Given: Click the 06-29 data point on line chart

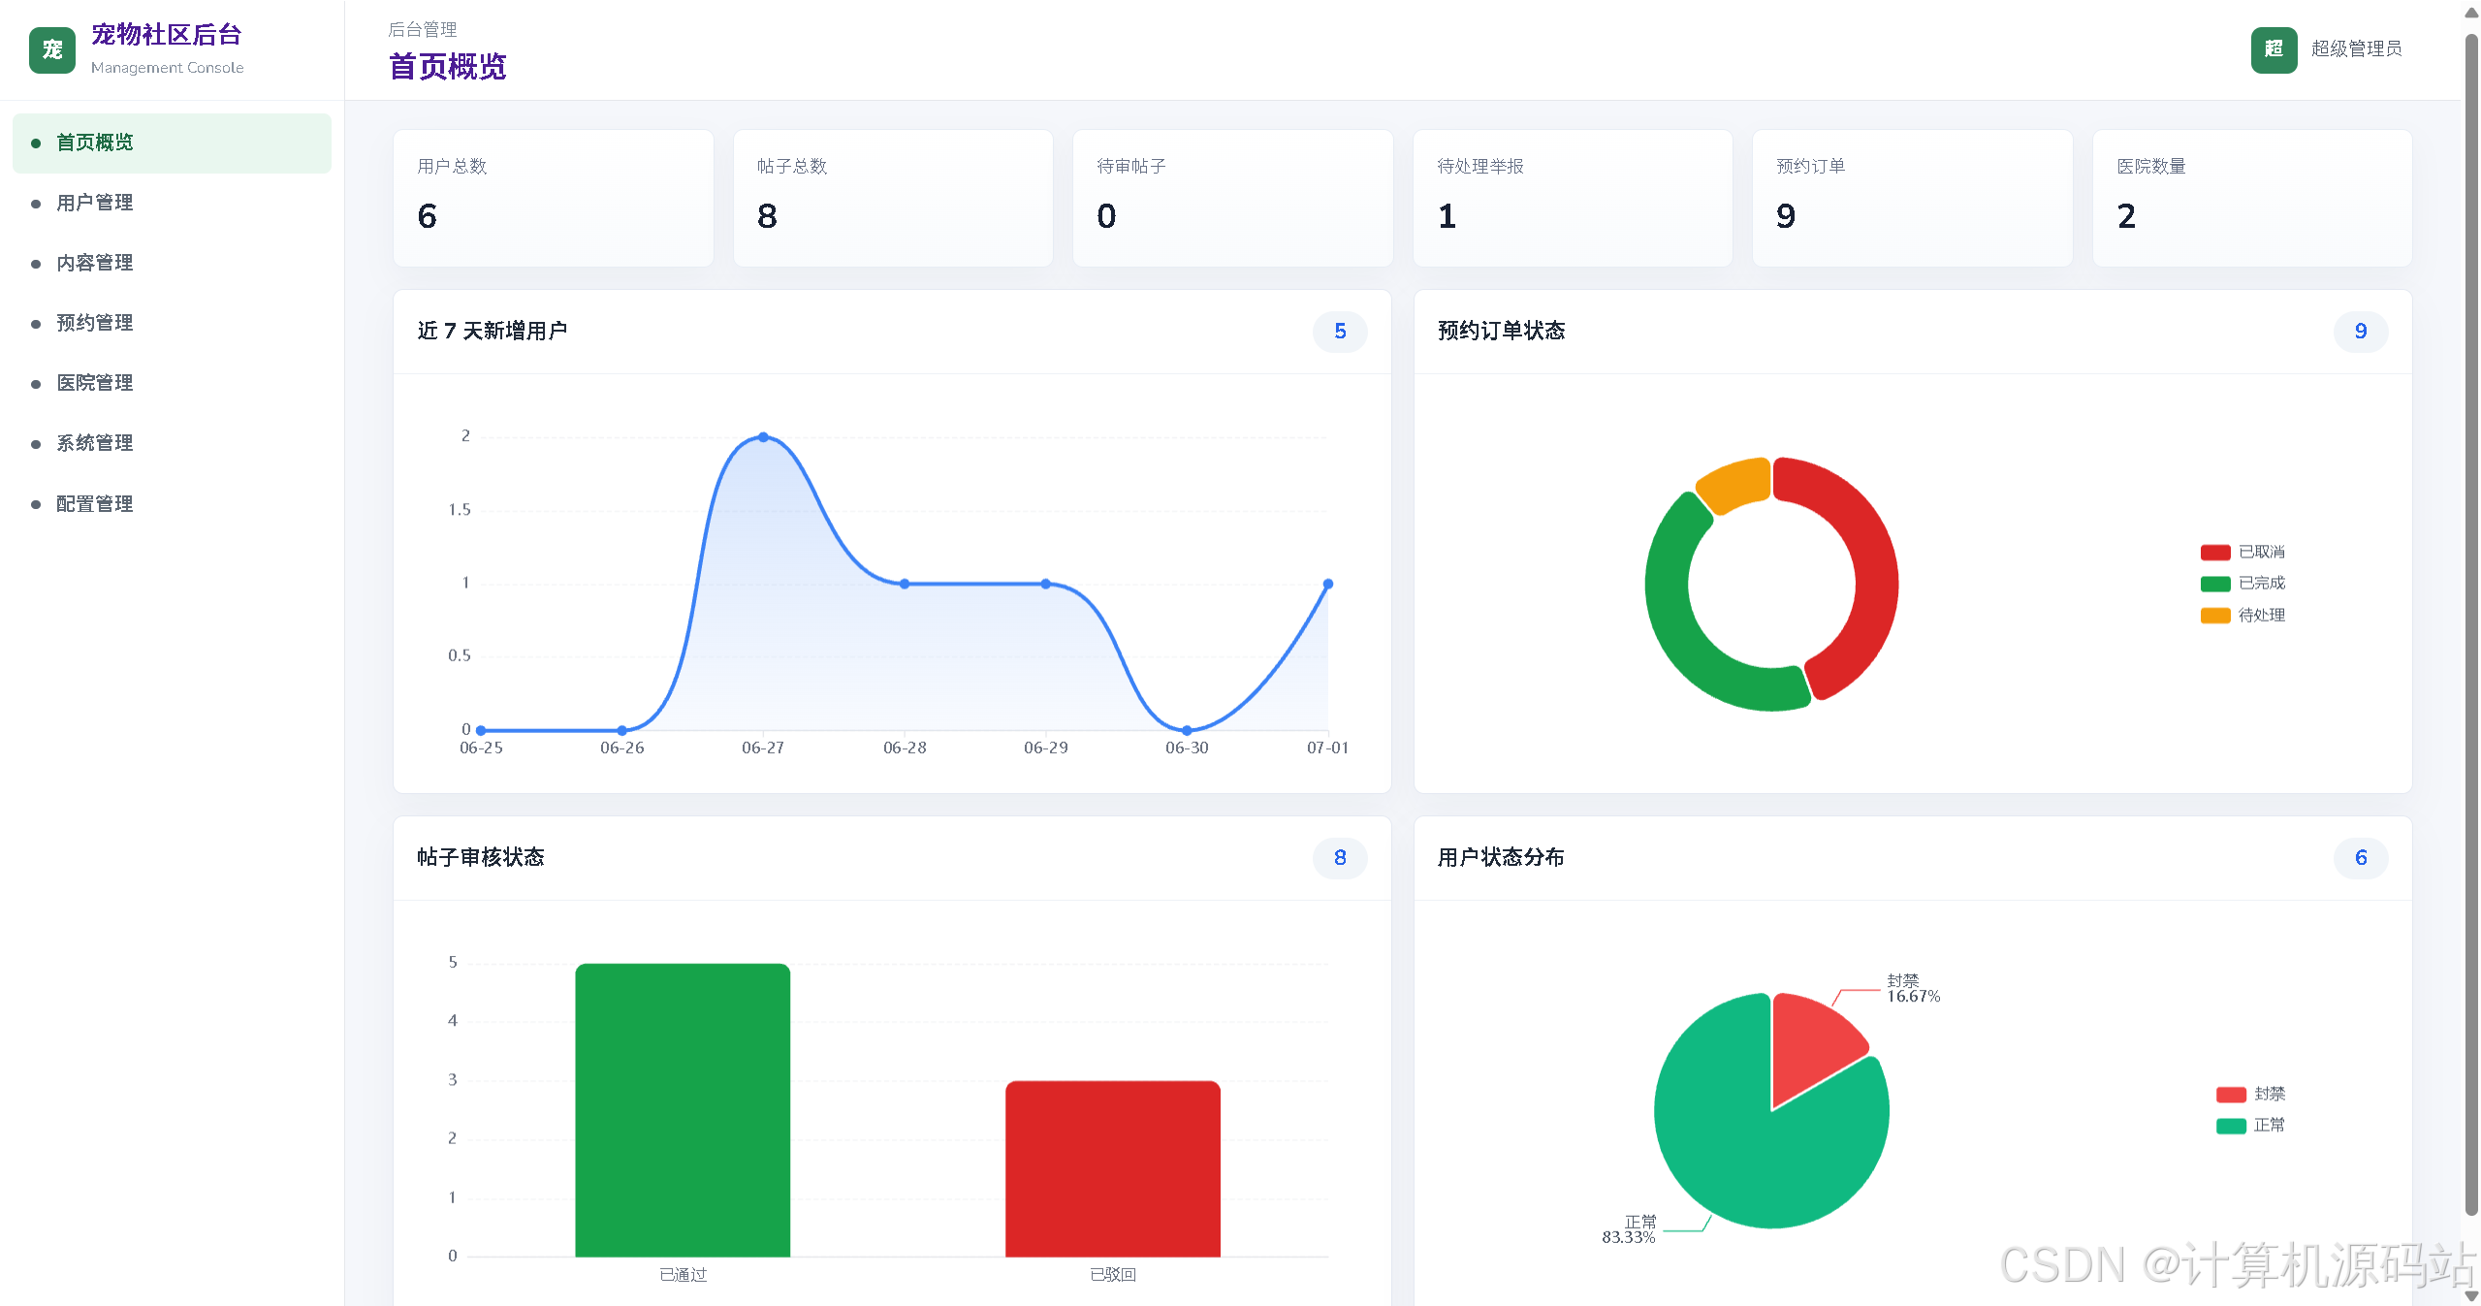Looking at the screenshot, I should (x=1046, y=584).
